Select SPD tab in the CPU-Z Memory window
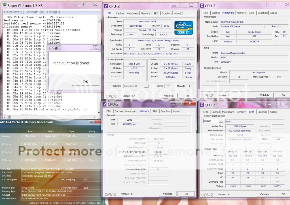290x205 pixels. pyautogui.click(x=154, y=111)
